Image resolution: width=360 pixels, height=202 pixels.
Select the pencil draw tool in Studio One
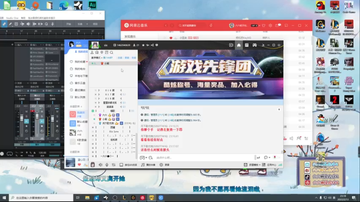[10, 24]
